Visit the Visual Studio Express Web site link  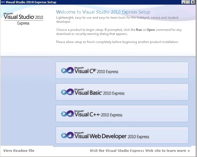tap(140, 151)
